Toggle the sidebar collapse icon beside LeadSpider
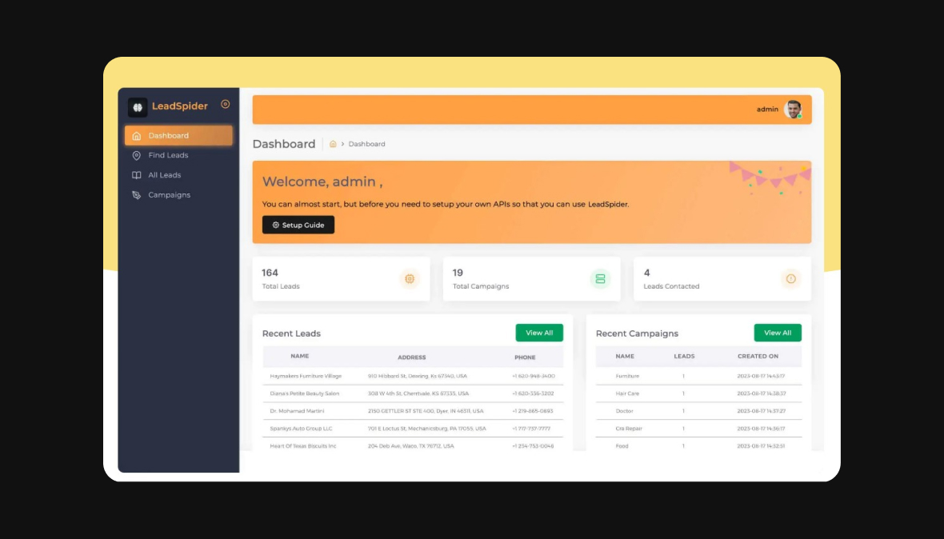The image size is (944, 539). [225, 104]
